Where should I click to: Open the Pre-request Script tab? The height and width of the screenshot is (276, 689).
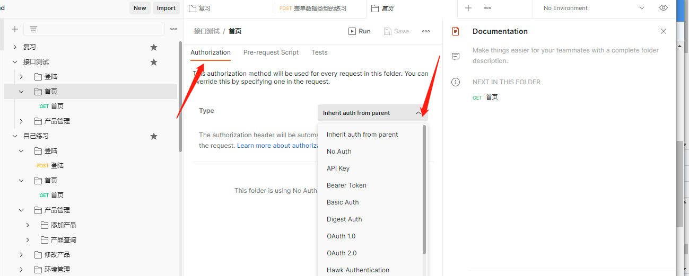pyautogui.click(x=271, y=52)
